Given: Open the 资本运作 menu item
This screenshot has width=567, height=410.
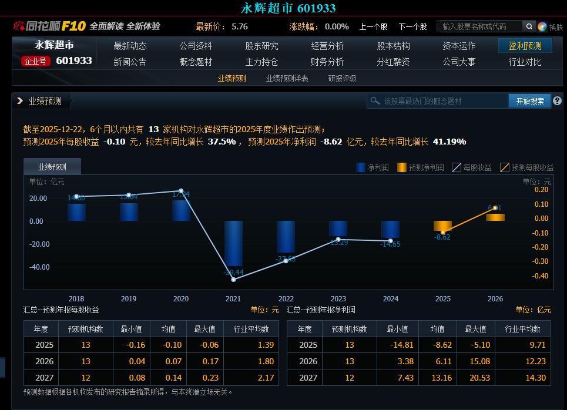Looking at the screenshot, I should click(459, 46).
